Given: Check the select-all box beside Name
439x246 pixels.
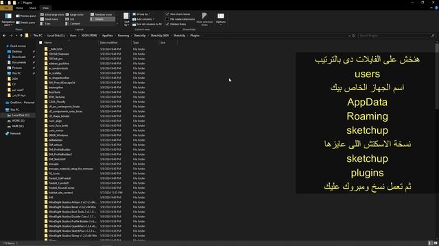Looking at the screenshot, I should [x=40, y=42].
